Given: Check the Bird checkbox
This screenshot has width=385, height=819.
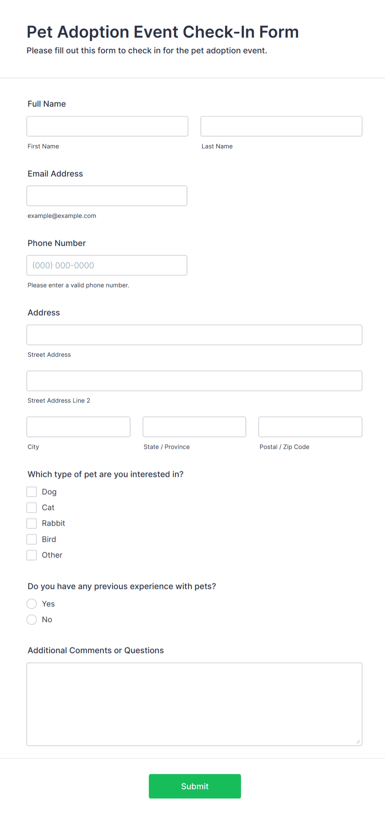Looking at the screenshot, I should pos(31,539).
